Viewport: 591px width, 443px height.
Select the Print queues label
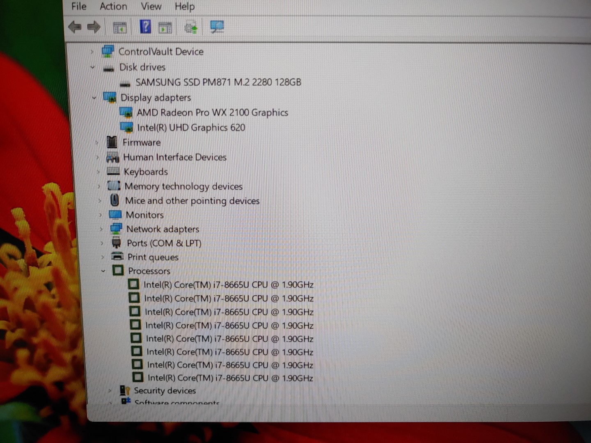pyautogui.click(x=153, y=257)
